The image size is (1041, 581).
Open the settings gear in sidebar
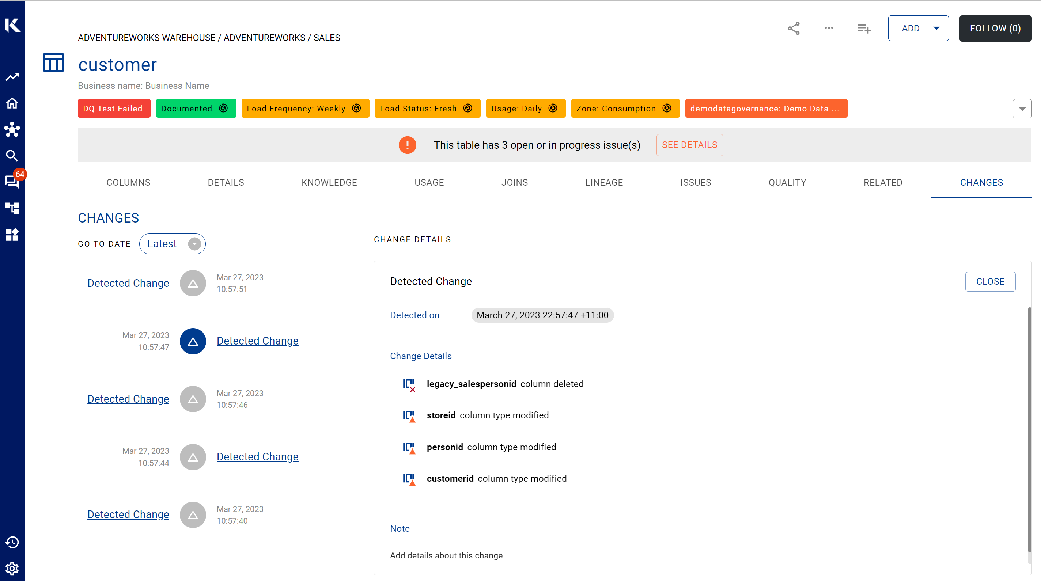click(x=12, y=569)
